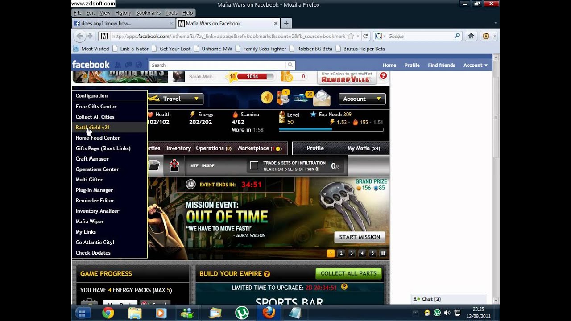Viewport: 571px width, 321px height.
Task: Open the Facebook Account dropdown arrow
Action: 486,65
